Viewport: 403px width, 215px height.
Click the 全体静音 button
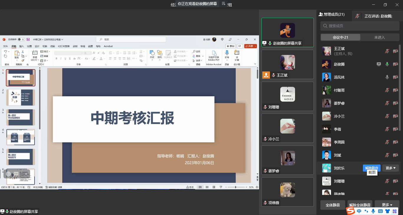point(332,205)
